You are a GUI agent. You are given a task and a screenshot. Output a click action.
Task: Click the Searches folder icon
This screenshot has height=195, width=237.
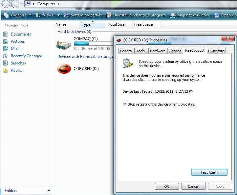point(6,63)
